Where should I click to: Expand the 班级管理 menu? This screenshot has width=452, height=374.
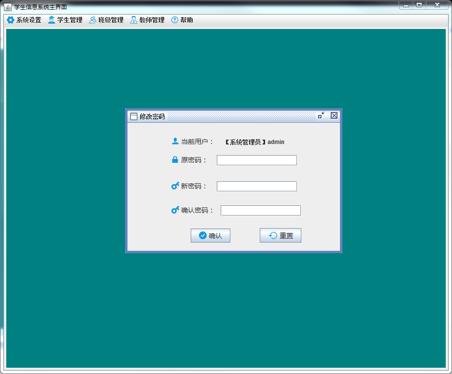[x=111, y=20]
